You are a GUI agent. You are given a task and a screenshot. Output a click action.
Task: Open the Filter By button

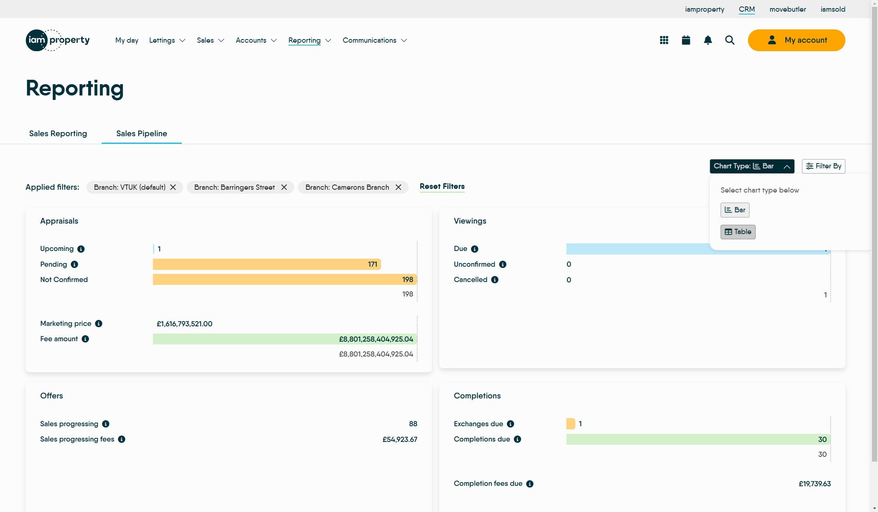pyautogui.click(x=823, y=166)
